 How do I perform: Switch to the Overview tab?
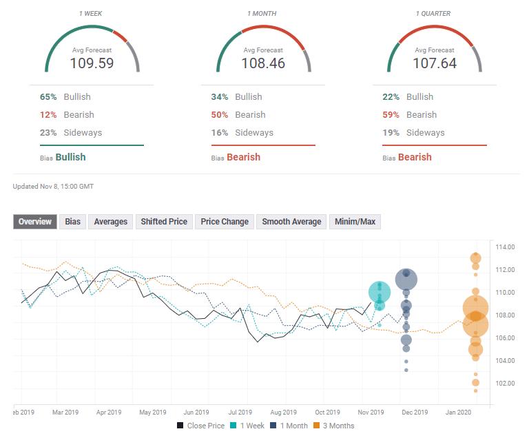[35, 222]
